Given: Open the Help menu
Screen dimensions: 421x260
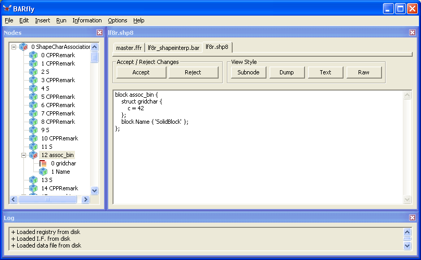Looking at the screenshot, I should (139, 20).
